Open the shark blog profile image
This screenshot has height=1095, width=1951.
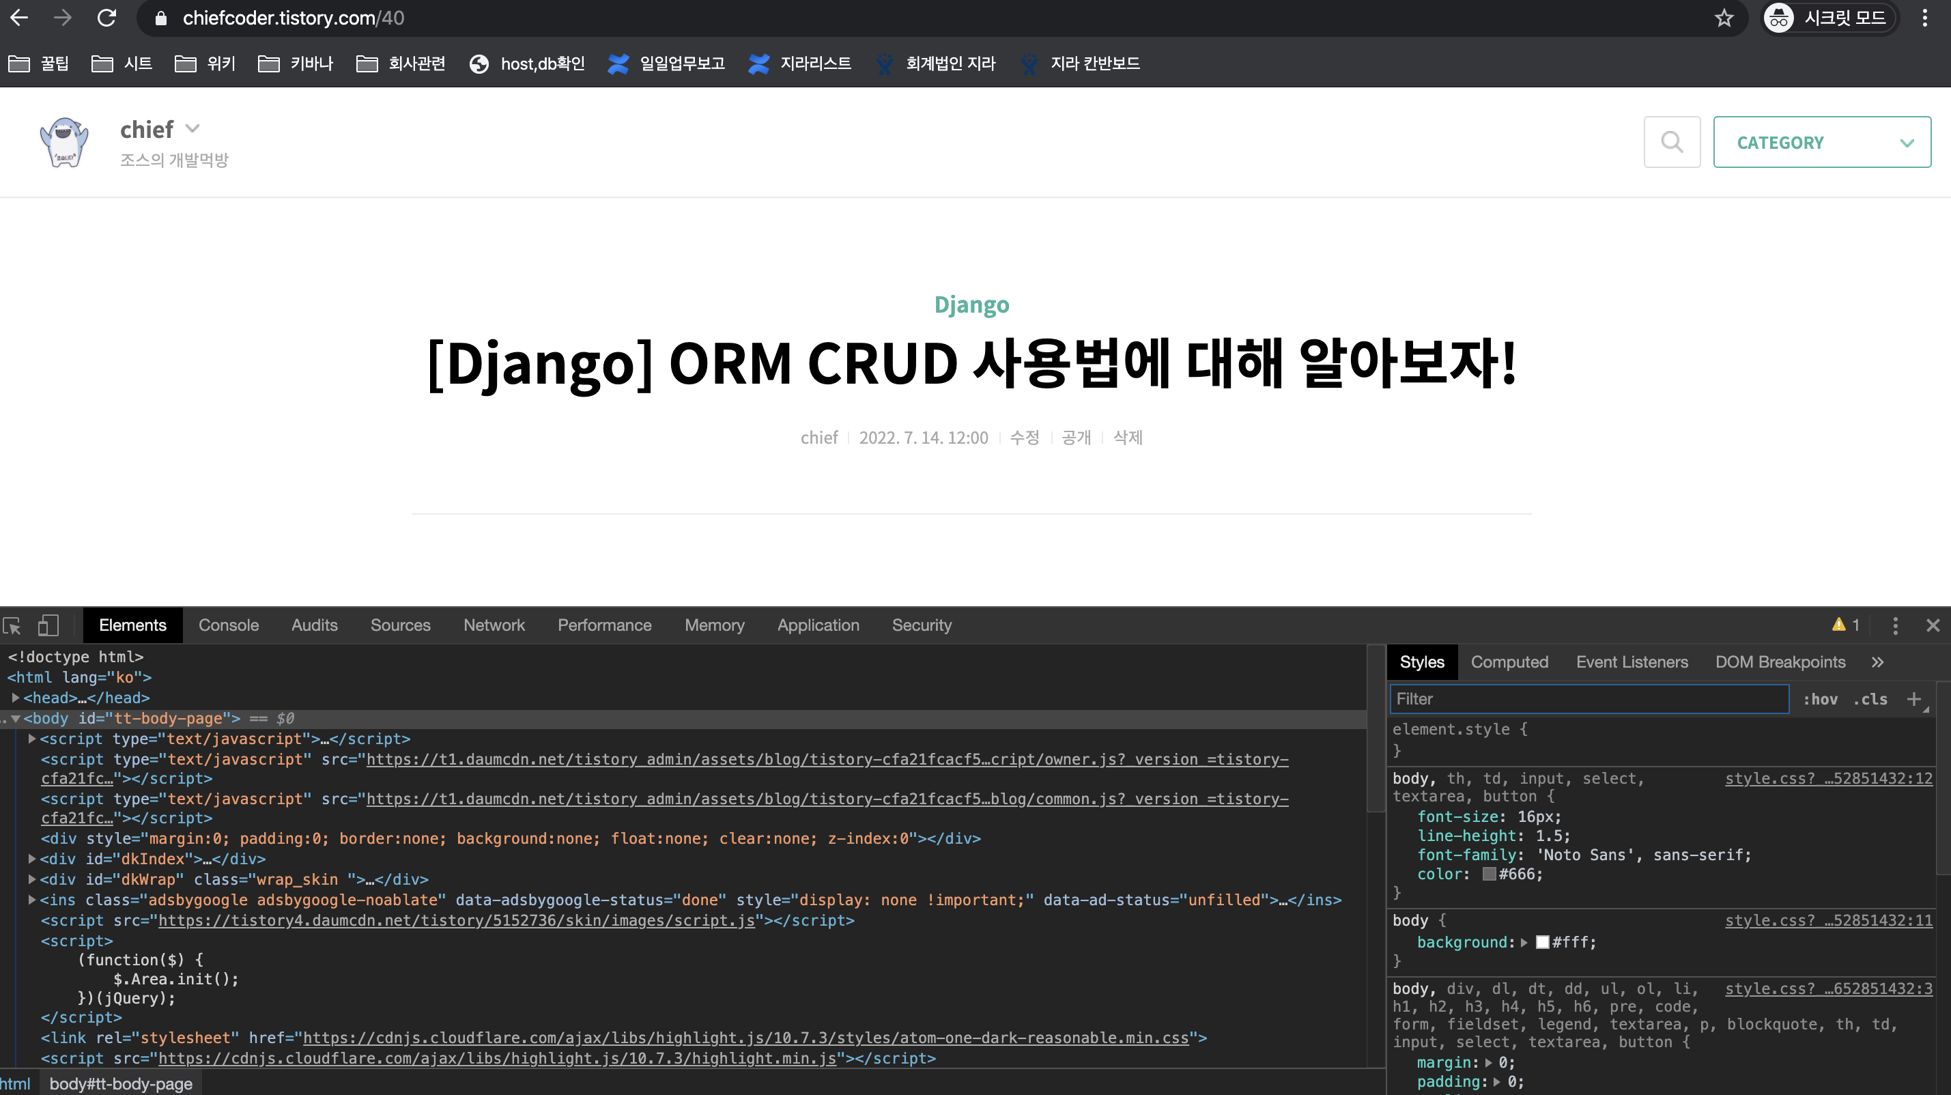point(64,141)
